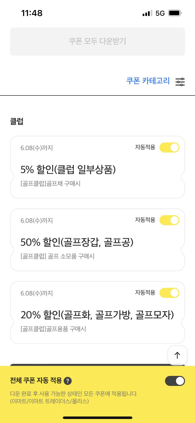This screenshot has height=423, width=195.
Task: Tap the cellular signal strength bars
Action: [x=147, y=13]
